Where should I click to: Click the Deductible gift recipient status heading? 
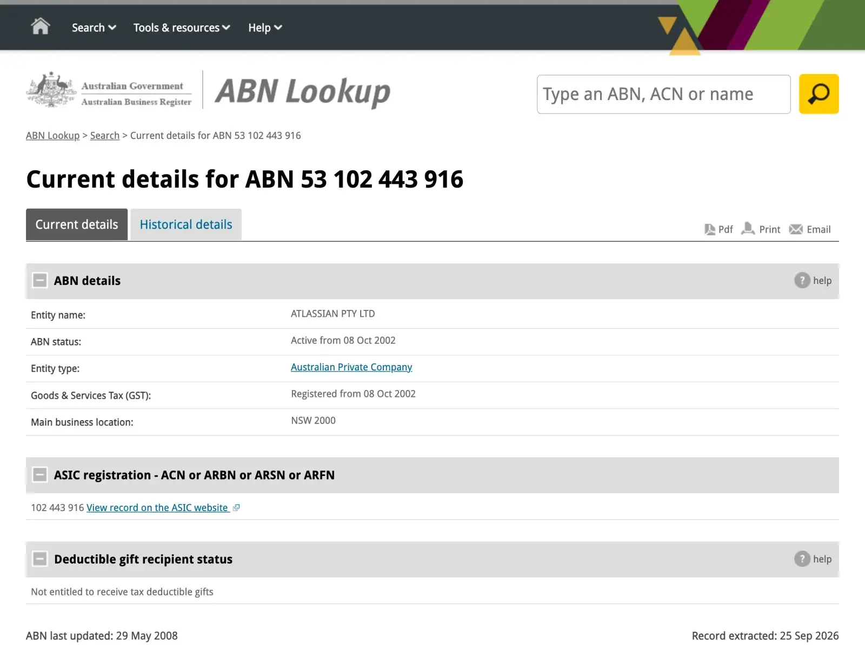(x=143, y=559)
